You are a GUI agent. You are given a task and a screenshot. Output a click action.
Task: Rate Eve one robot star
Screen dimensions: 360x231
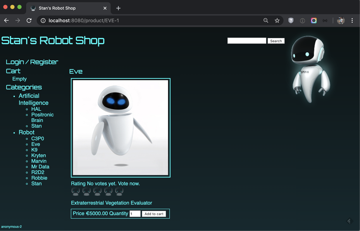tap(75, 191)
